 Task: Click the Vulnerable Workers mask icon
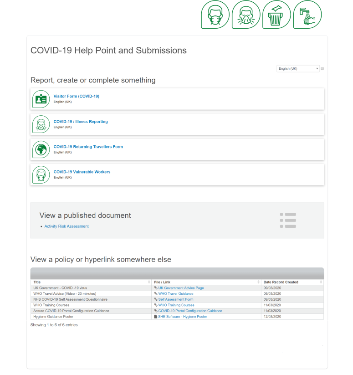tap(41, 175)
